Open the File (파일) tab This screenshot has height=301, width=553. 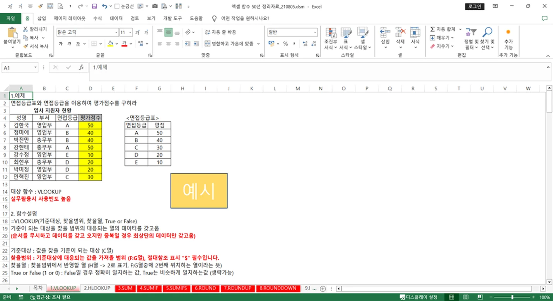[x=10, y=18]
